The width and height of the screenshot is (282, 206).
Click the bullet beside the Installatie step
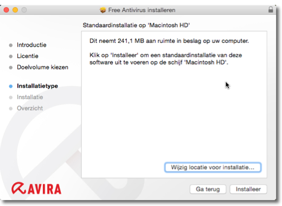(11, 98)
